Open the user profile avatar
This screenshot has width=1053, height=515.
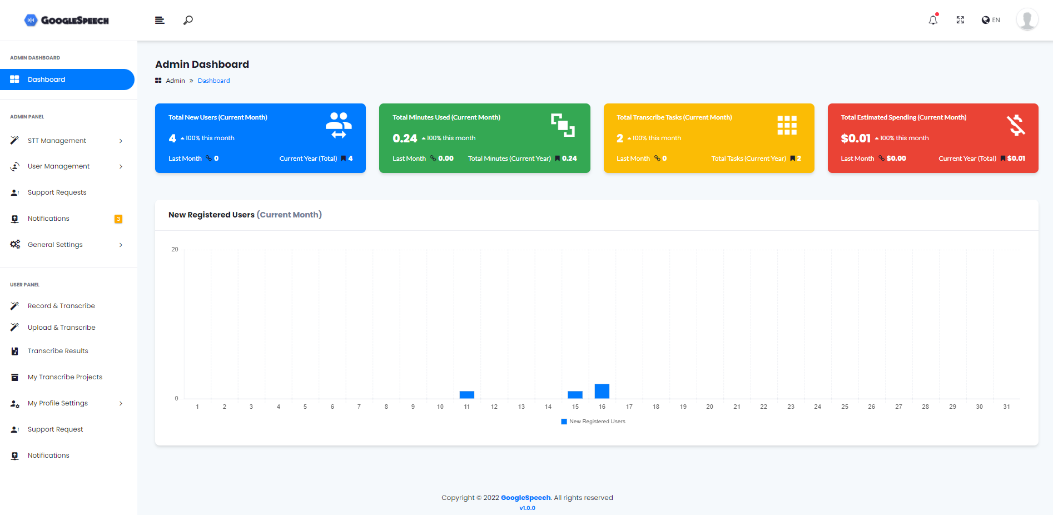pos(1027,19)
